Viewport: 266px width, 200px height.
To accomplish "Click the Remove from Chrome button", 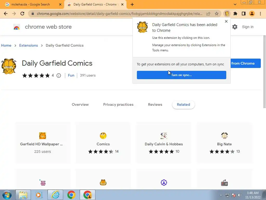I will [x=245, y=63].
